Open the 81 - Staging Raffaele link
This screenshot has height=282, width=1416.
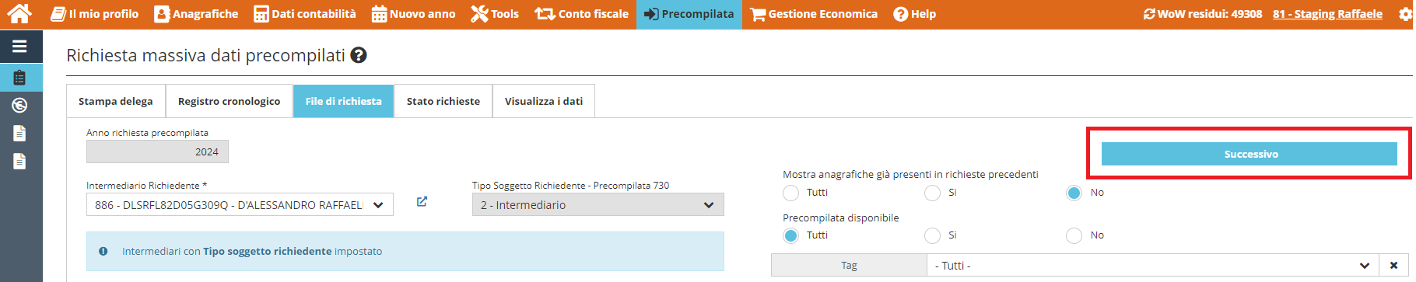[1327, 14]
